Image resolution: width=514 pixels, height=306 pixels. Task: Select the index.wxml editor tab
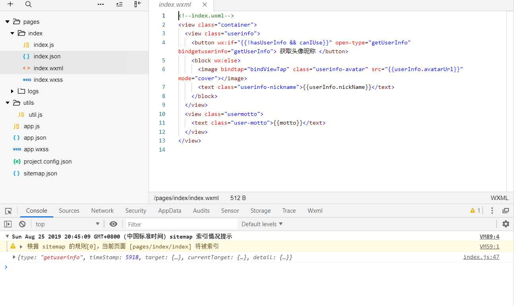click(181, 5)
